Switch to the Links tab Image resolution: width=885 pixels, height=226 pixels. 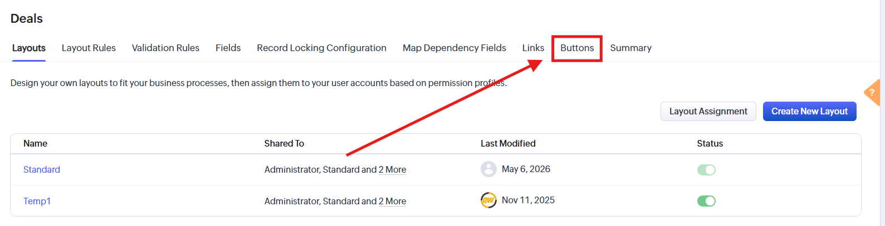pos(533,48)
